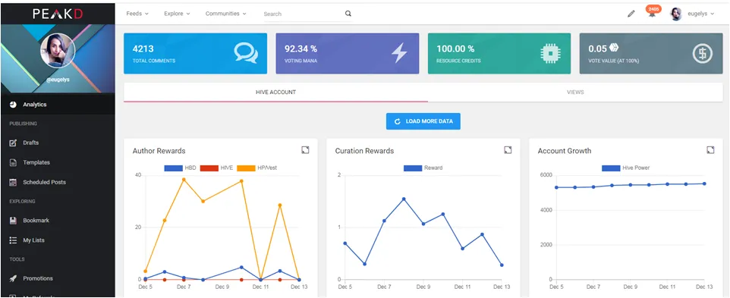Click the search magnifier icon
This screenshot has height=298, width=730.
pos(348,14)
